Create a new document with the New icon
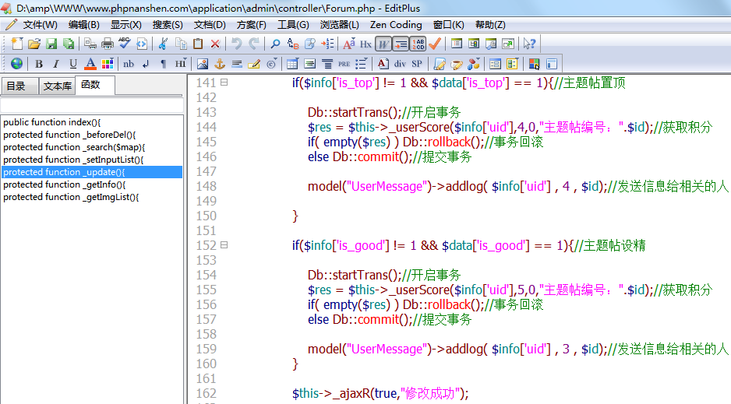 (17, 44)
